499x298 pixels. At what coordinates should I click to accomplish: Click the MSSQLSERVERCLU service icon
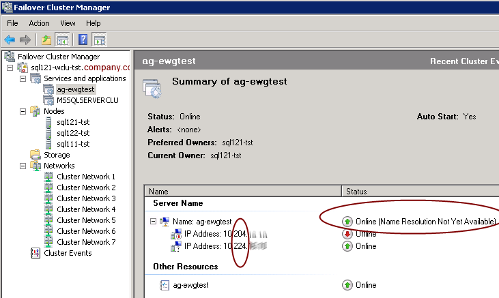tap(48, 100)
